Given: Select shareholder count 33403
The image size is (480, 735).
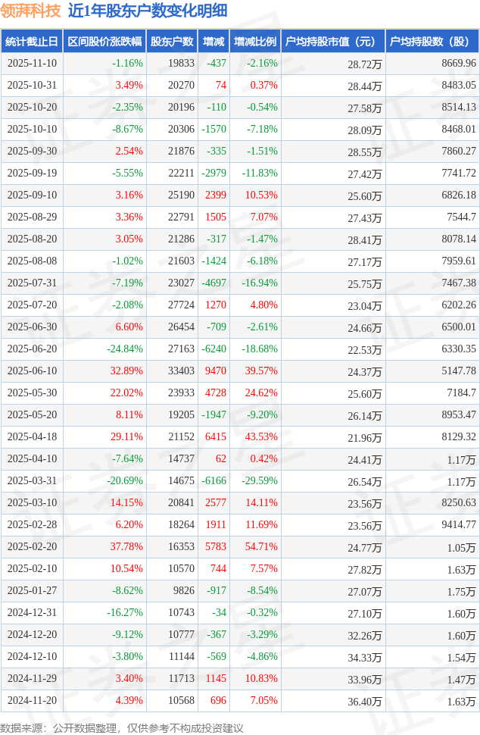Looking at the screenshot, I should (181, 371).
